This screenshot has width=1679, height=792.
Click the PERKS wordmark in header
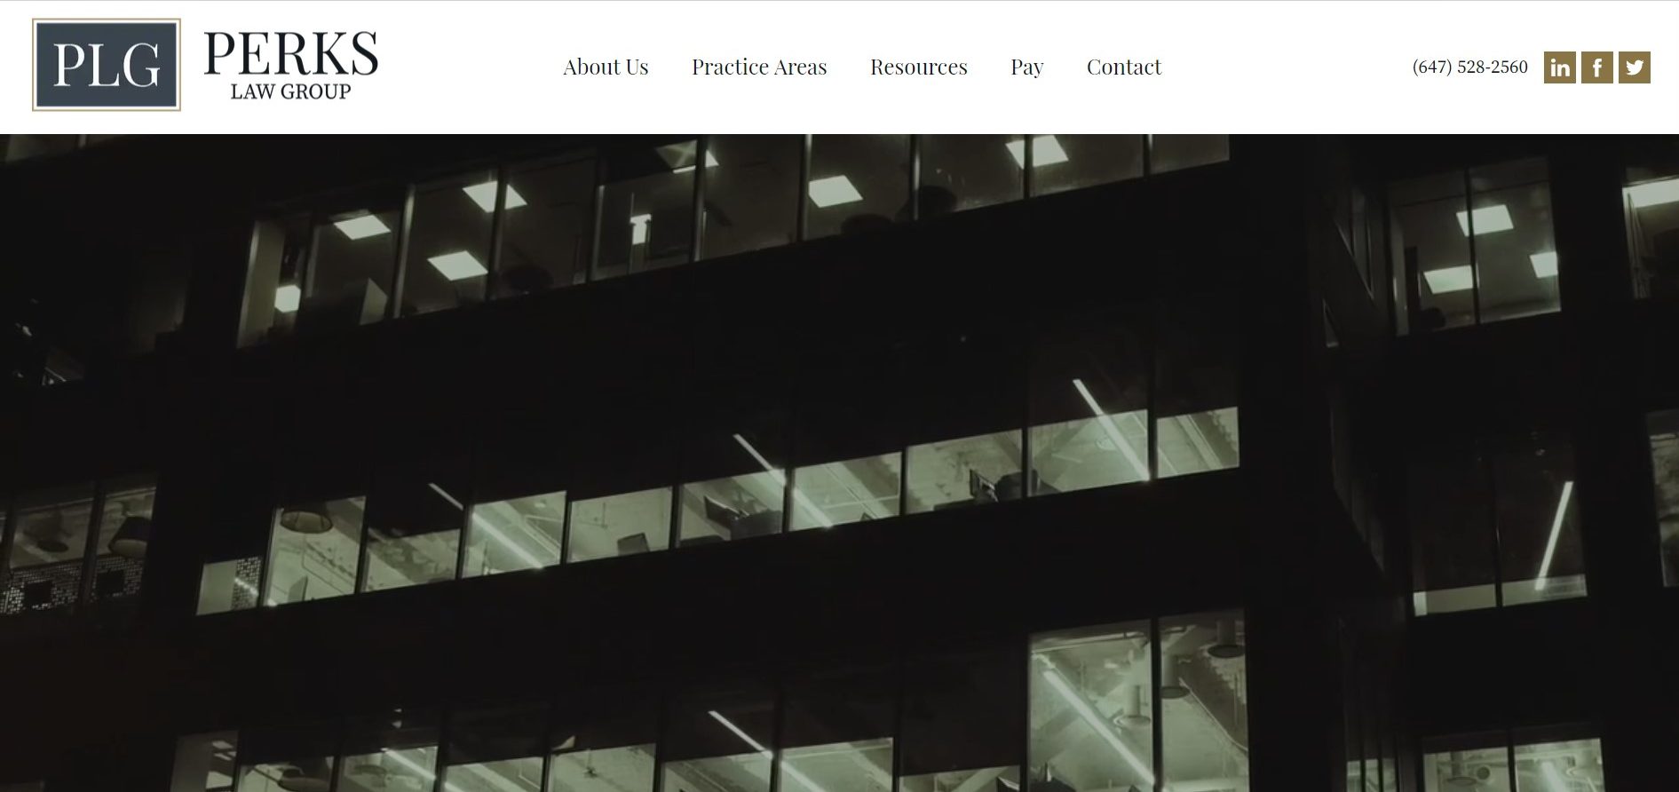(x=290, y=53)
